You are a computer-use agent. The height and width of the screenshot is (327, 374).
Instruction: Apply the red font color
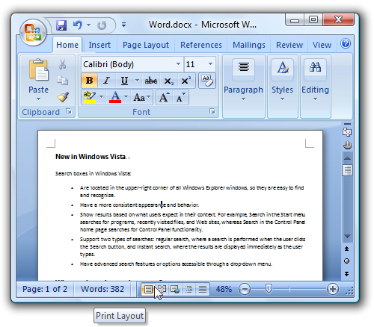coord(115,97)
